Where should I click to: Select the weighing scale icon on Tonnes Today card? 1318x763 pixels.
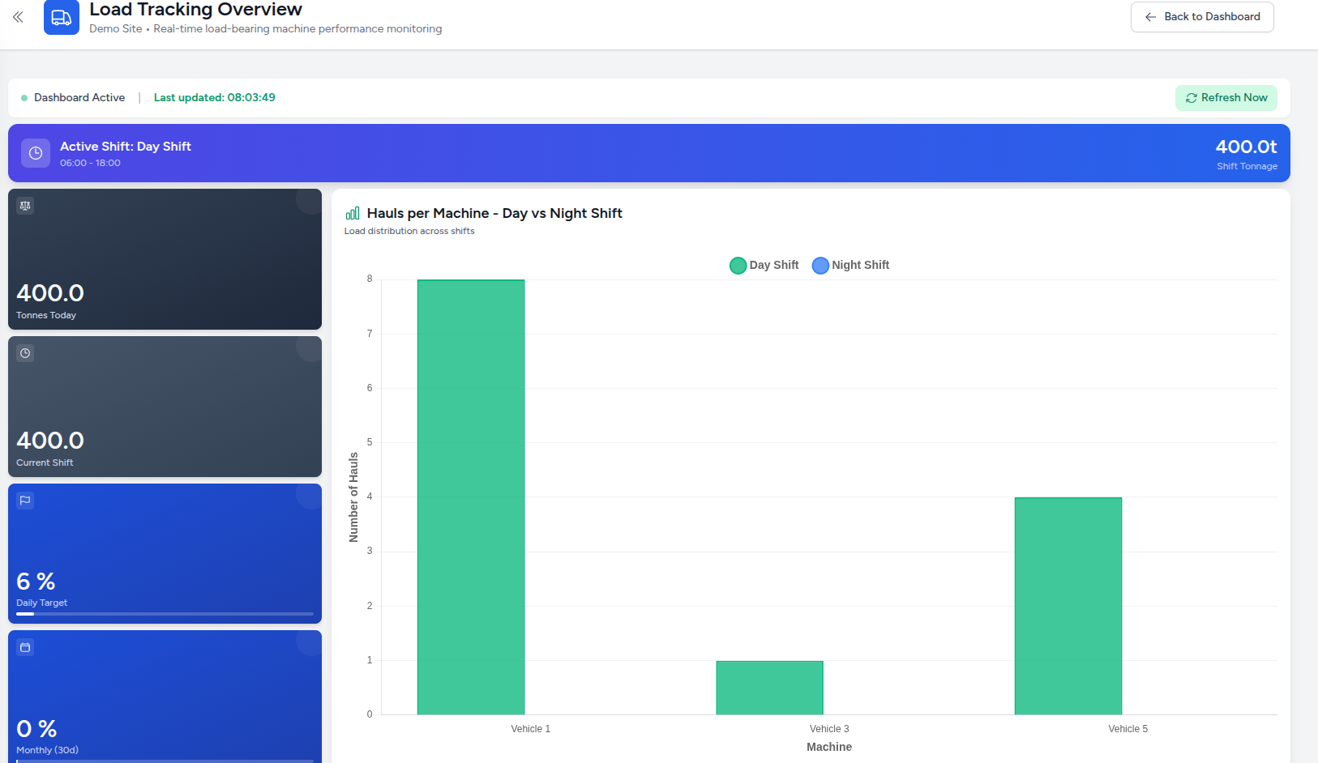point(24,206)
